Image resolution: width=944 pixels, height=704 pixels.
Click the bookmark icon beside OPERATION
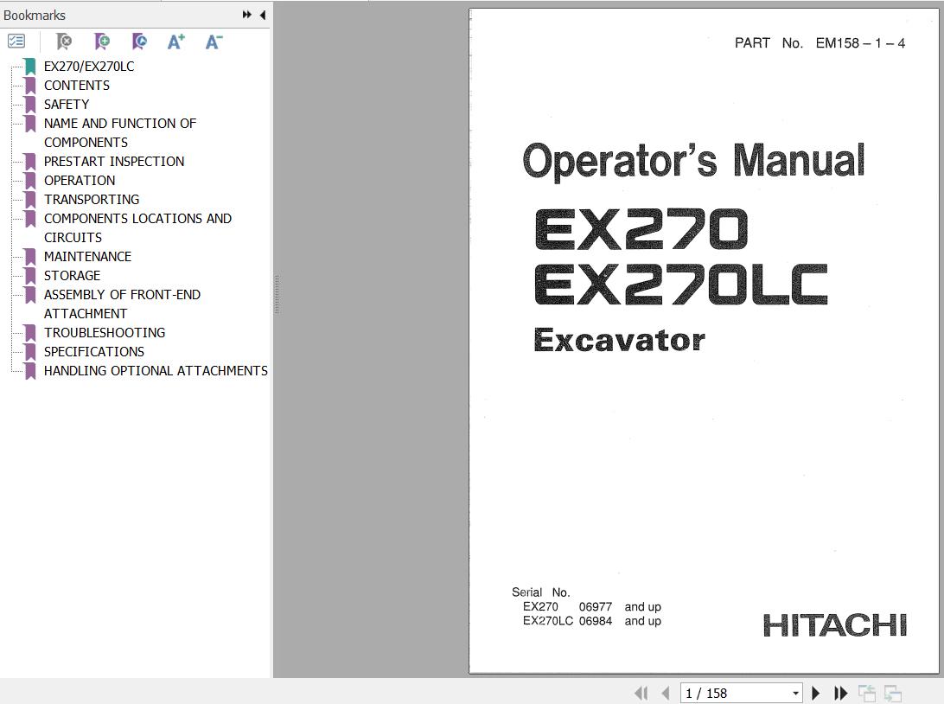click(x=30, y=181)
